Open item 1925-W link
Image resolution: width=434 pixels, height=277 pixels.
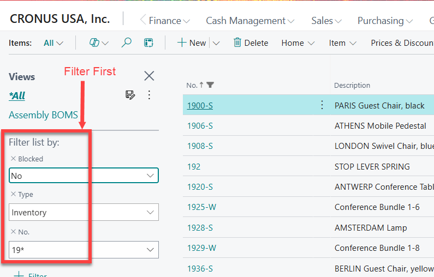201,207
